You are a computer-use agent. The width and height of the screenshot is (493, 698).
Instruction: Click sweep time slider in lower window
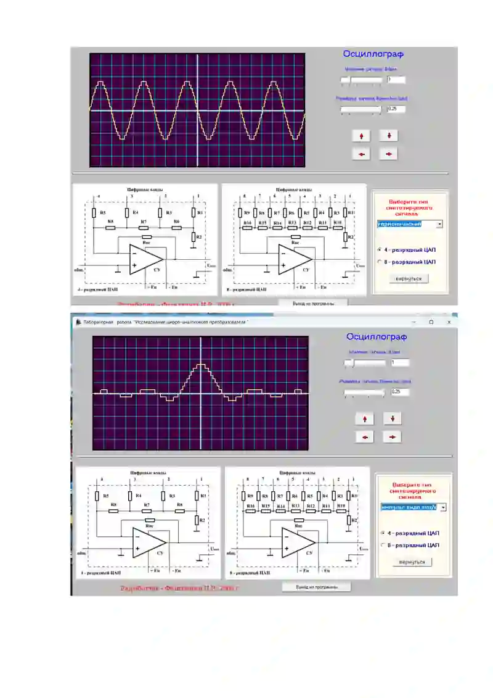(365, 392)
